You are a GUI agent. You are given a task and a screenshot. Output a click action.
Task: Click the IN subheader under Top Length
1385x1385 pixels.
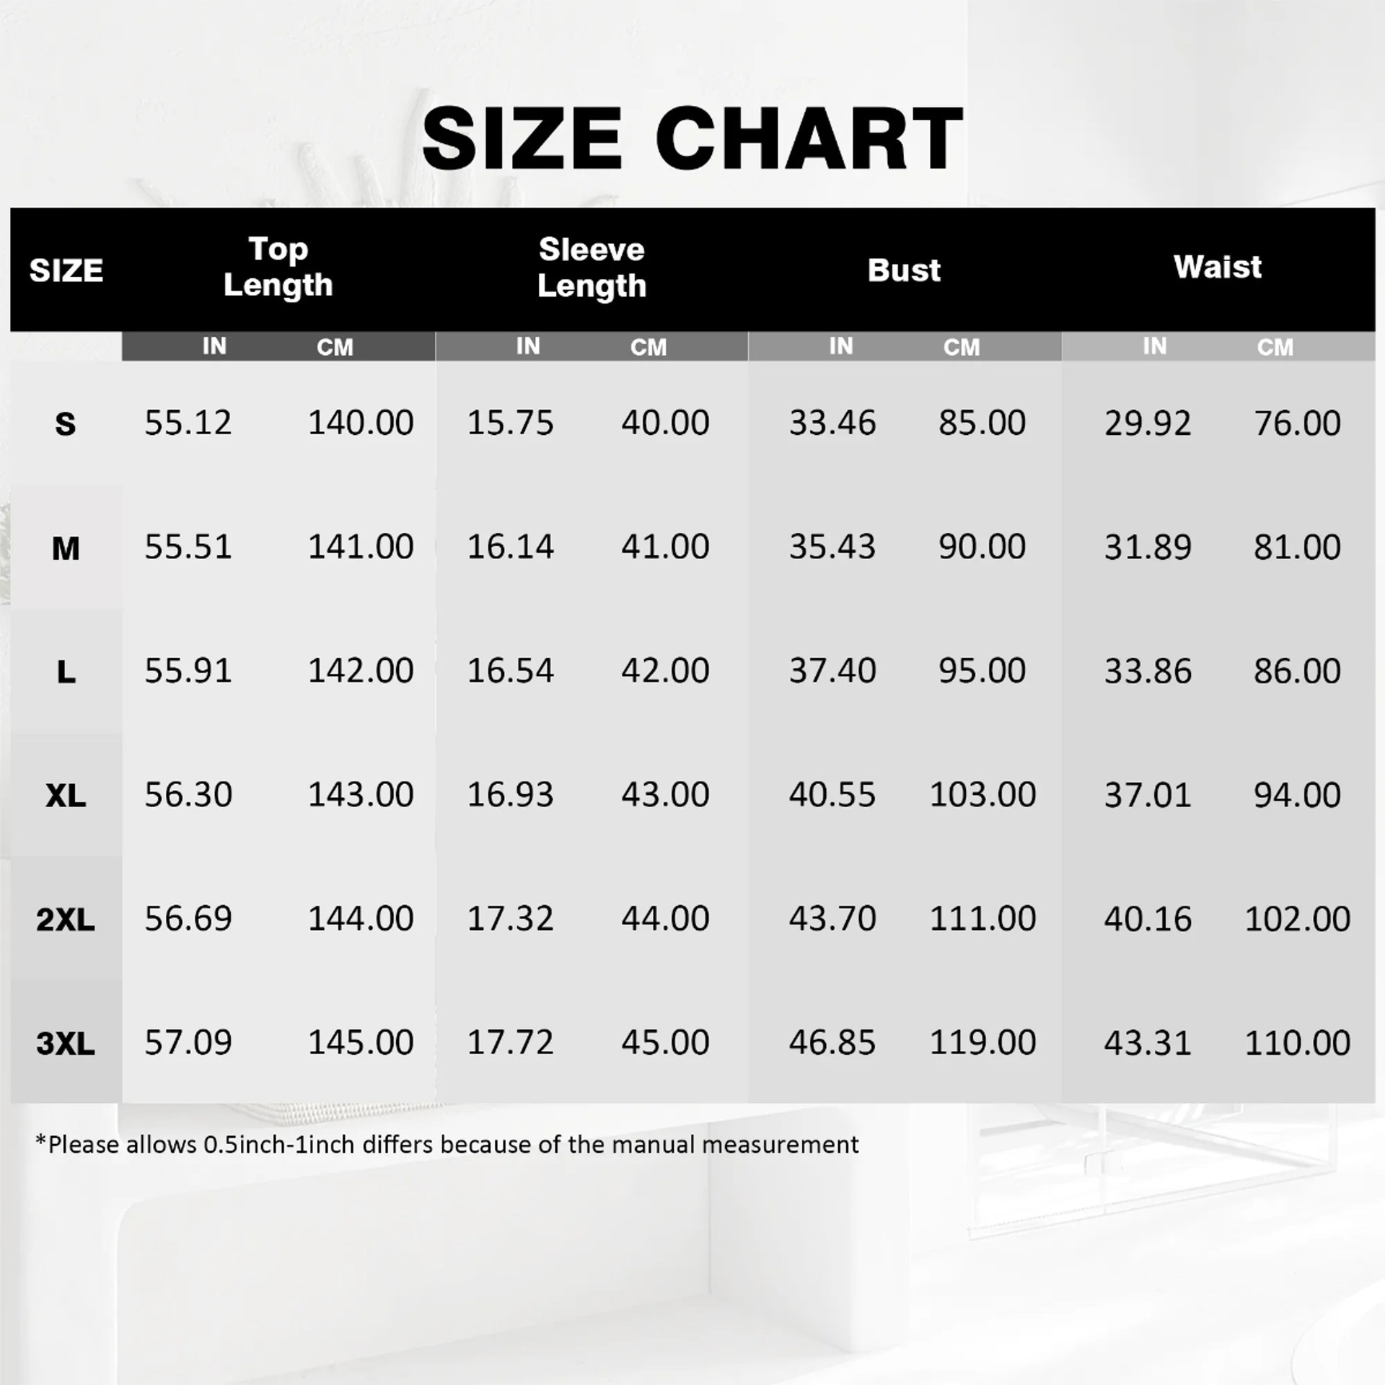(x=214, y=347)
